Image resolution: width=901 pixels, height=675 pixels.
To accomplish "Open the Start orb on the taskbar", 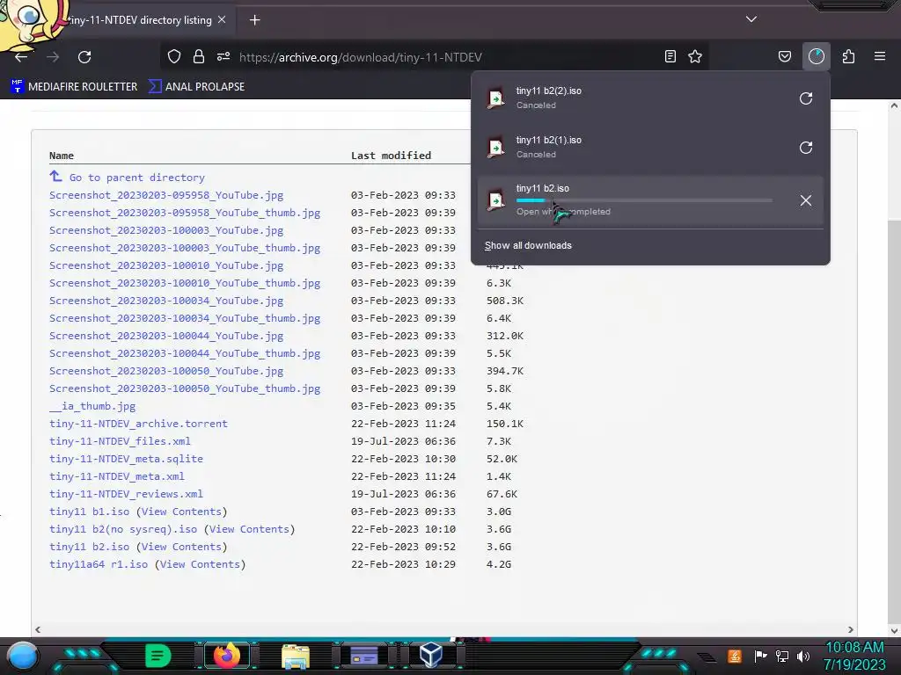I will click(23, 656).
